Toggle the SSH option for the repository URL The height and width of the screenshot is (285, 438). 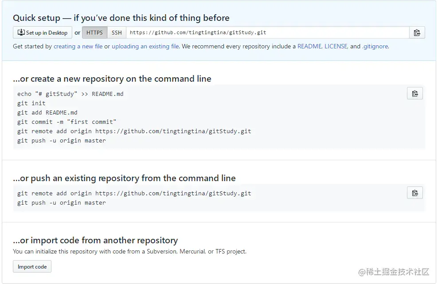point(116,32)
